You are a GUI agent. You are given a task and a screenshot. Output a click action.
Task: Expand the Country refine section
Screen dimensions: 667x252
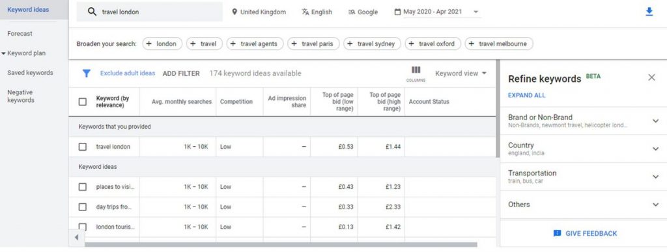point(655,149)
